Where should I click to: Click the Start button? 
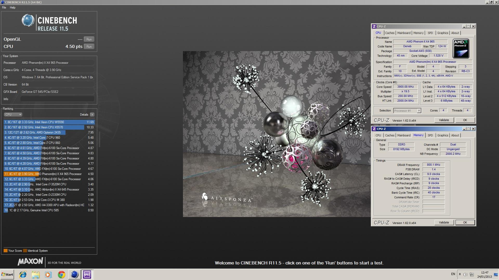click(7, 275)
